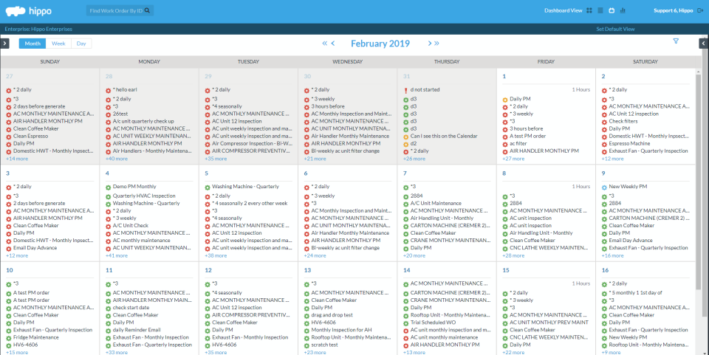The height and width of the screenshot is (355, 709).
Task: Collapse the right side panel arrow
Action: click(704, 44)
